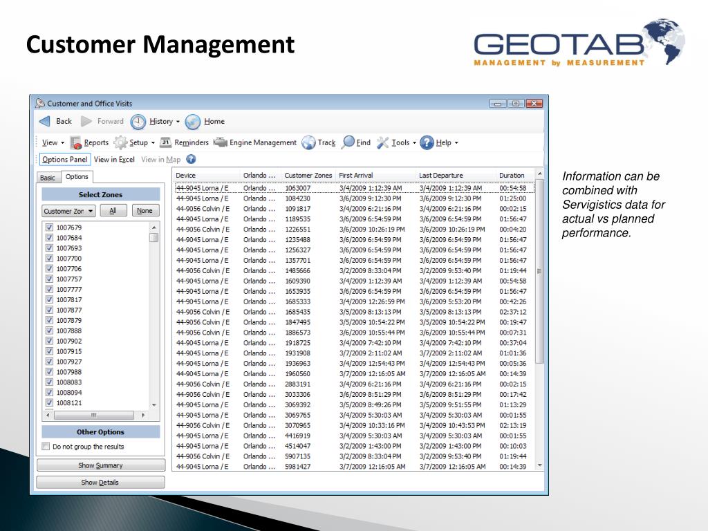Toggle checkbox for zone 1007888
The width and height of the screenshot is (708, 531).
(x=49, y=330)
